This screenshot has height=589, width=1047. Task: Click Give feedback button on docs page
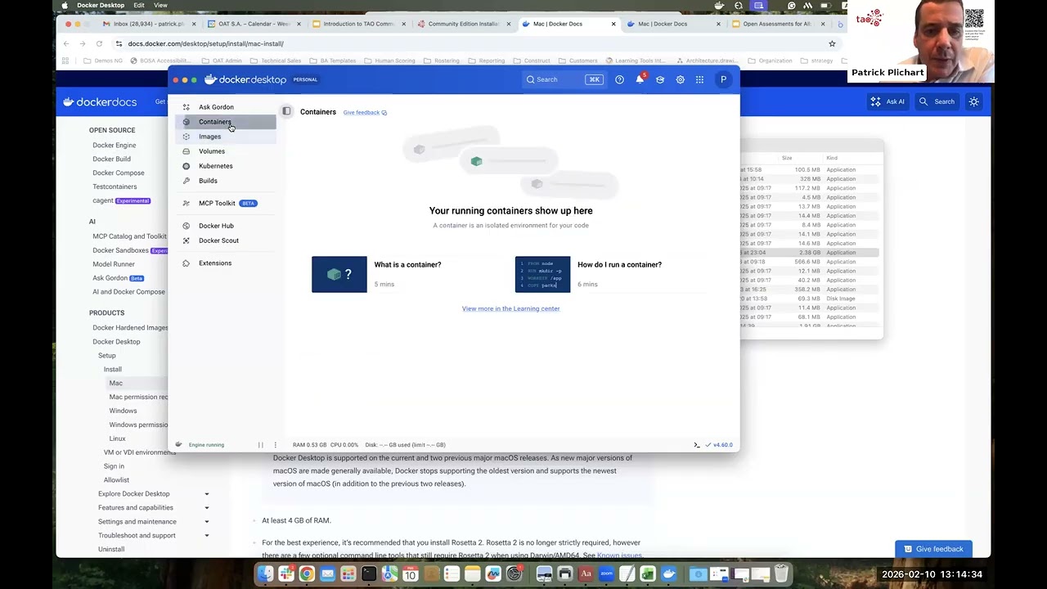click(932, 549)
